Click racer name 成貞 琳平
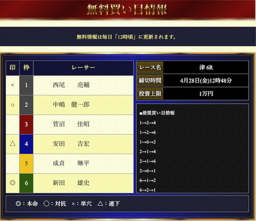The image size is (256, 221). tap(71, 163)
